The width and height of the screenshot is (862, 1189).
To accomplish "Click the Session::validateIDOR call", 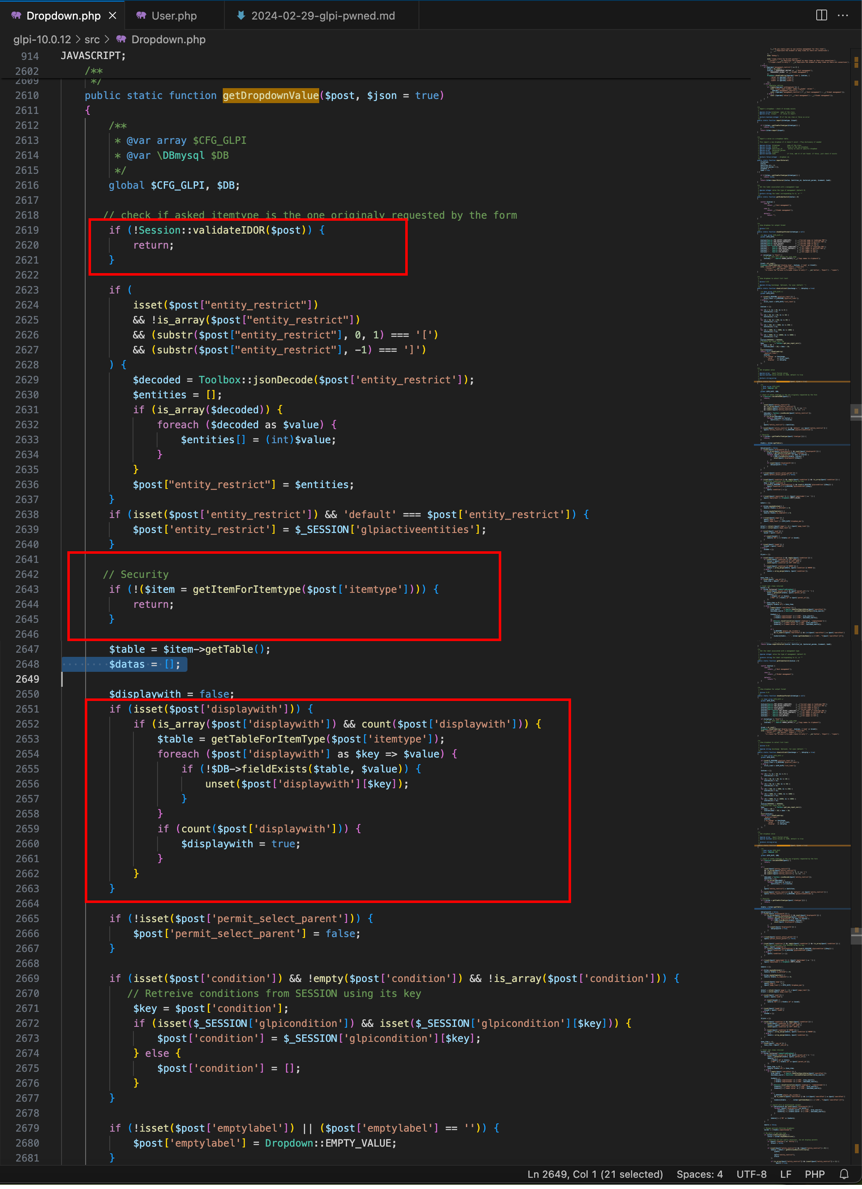I will tap(225, 230).
